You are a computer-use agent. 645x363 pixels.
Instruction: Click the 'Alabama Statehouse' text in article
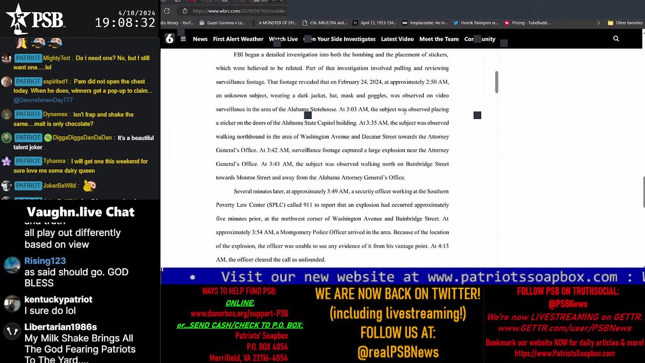312,109
